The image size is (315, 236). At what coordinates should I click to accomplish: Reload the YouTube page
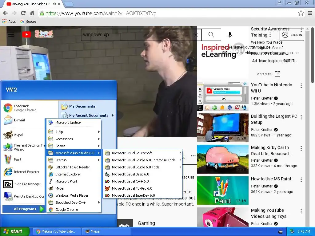point(23,13)
